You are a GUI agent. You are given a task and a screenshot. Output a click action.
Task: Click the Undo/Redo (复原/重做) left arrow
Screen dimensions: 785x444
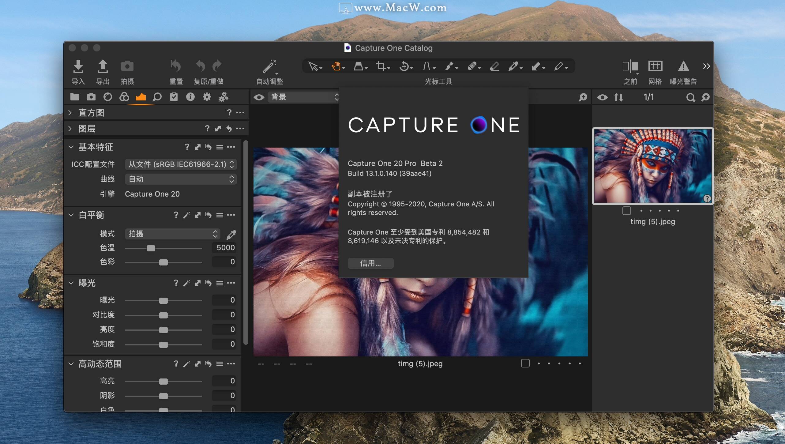click(x=200, y=66)
